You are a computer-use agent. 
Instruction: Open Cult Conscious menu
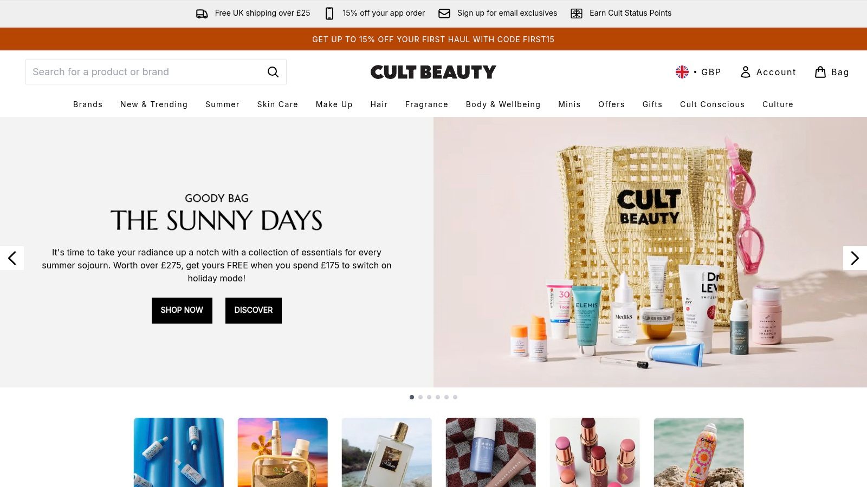pos(712,104)
